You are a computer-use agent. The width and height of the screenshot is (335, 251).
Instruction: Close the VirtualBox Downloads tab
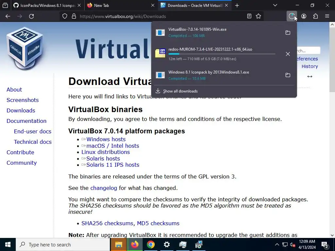(226, 5)
